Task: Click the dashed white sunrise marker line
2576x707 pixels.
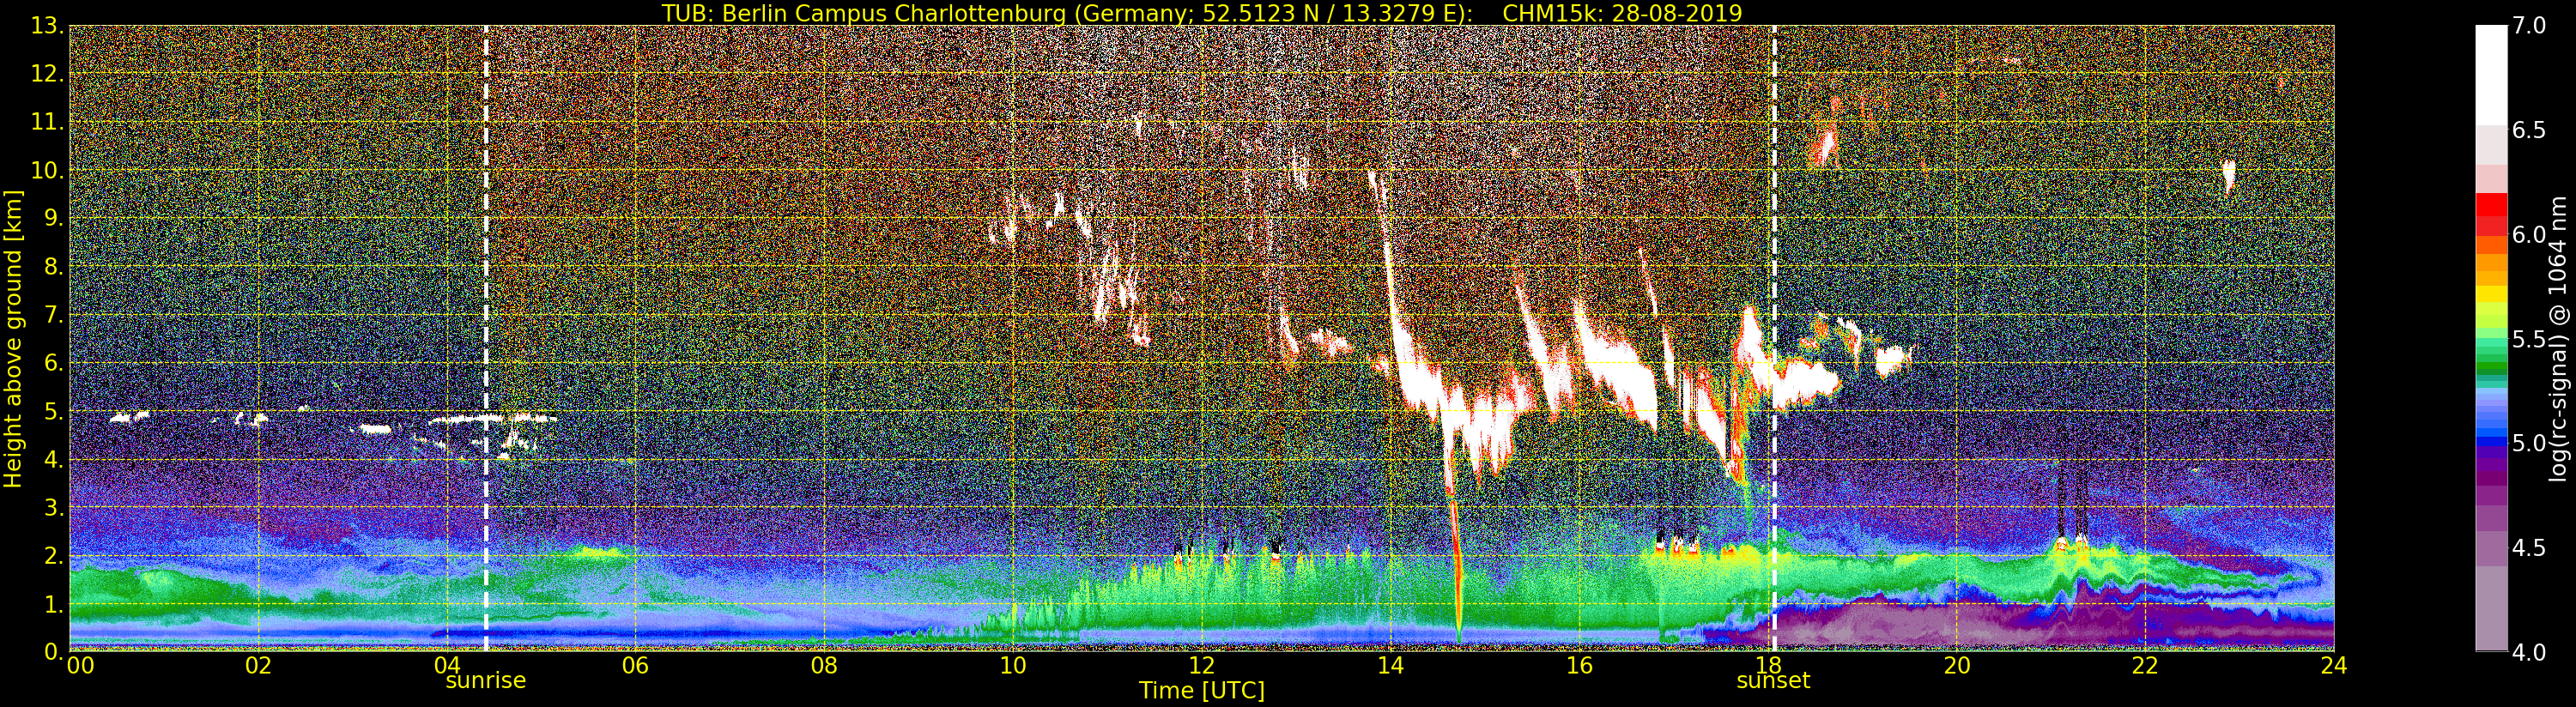Action: [x=486, y=338]
